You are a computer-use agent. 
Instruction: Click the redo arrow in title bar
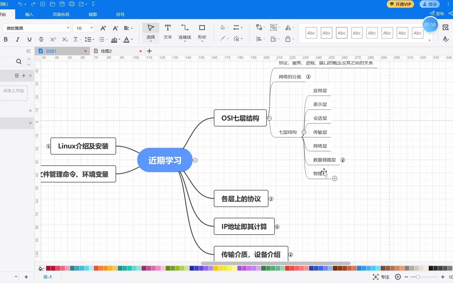tap(33, 4)
